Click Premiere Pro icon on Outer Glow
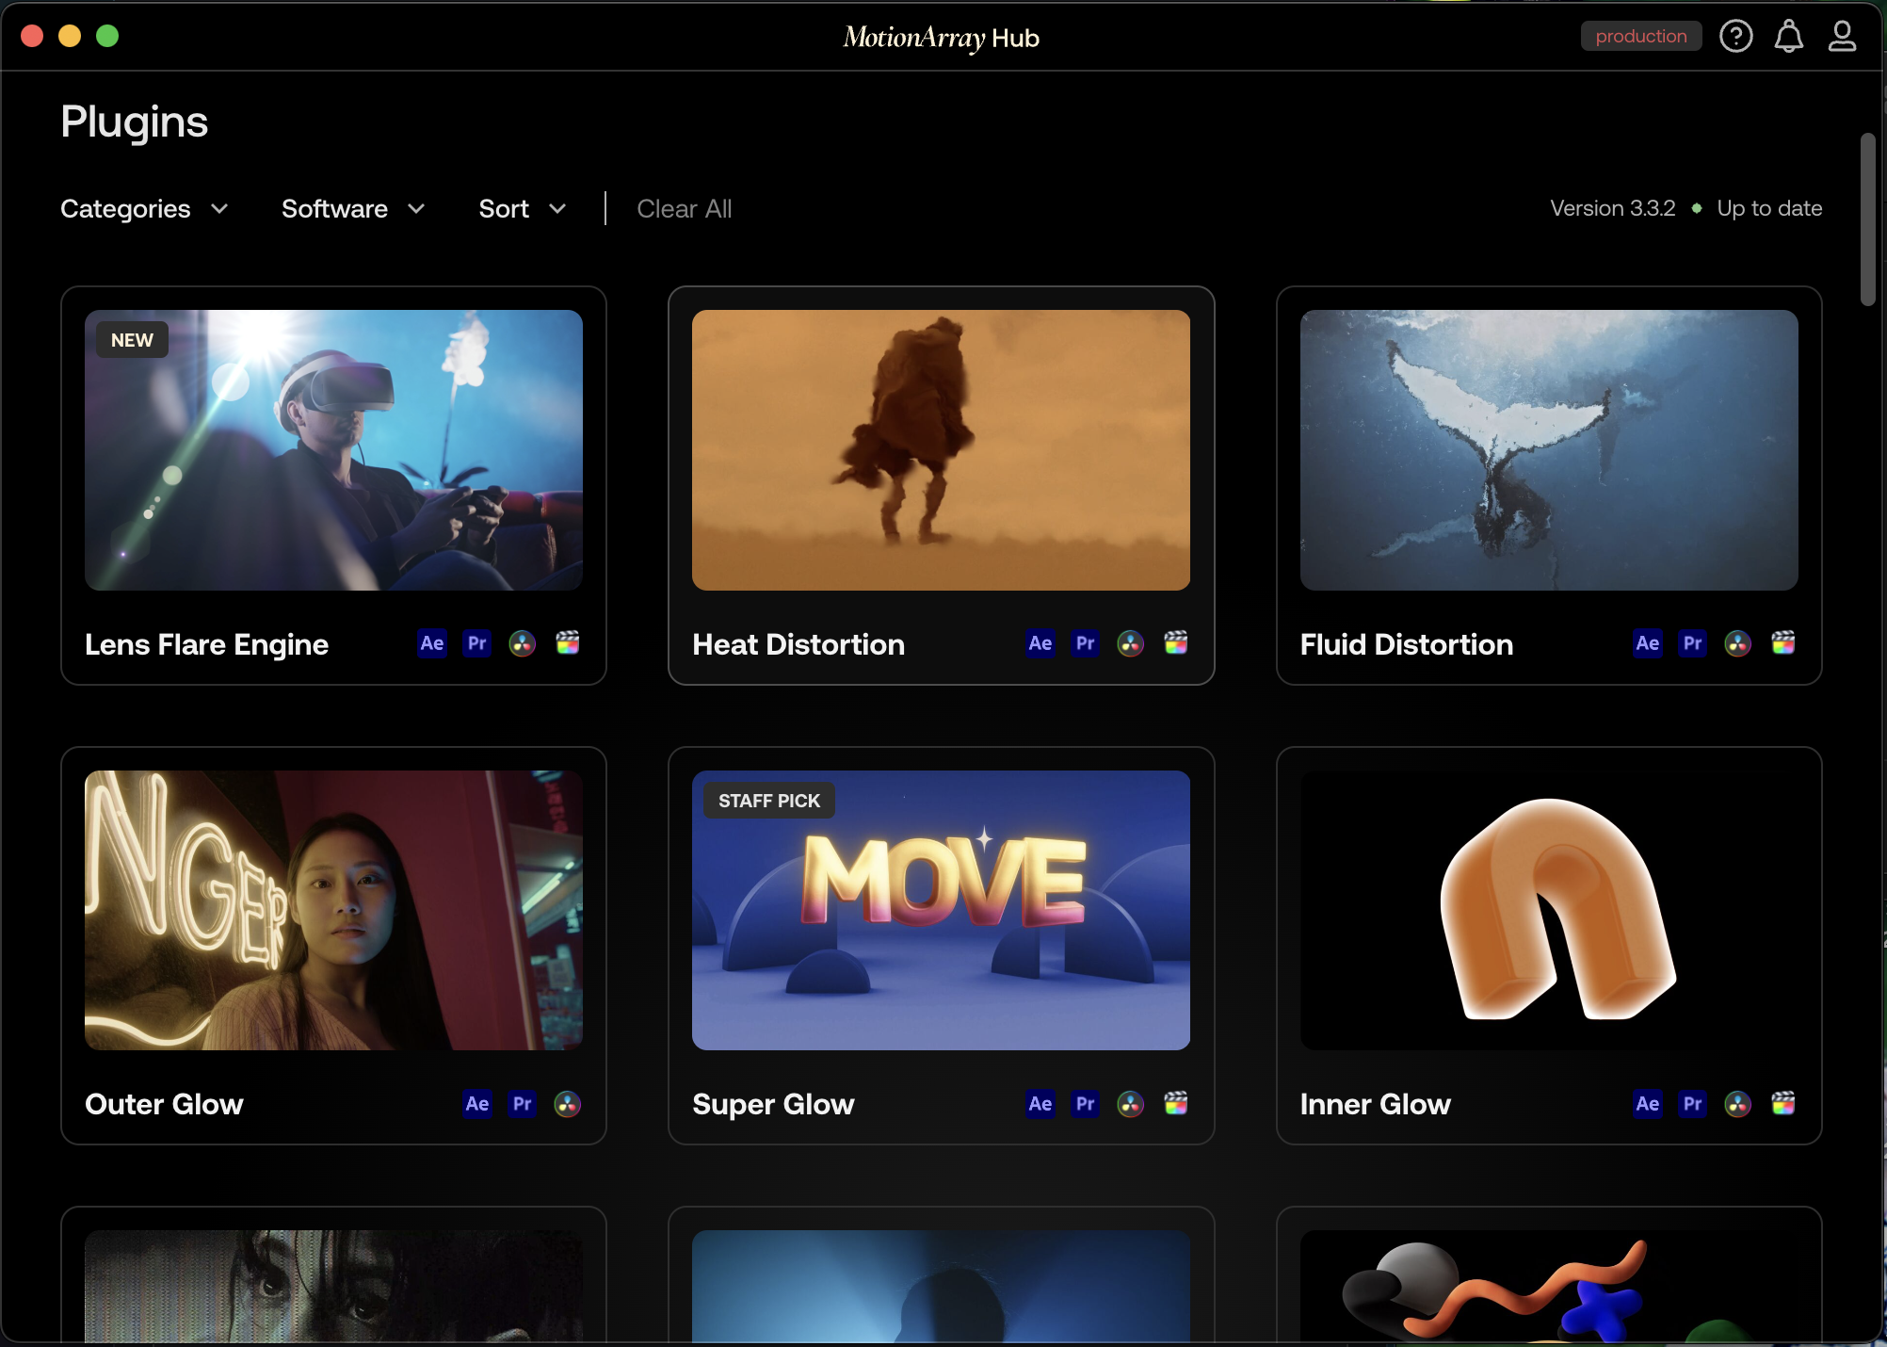The image size is (1887, 1347). tap(523, 1104)
